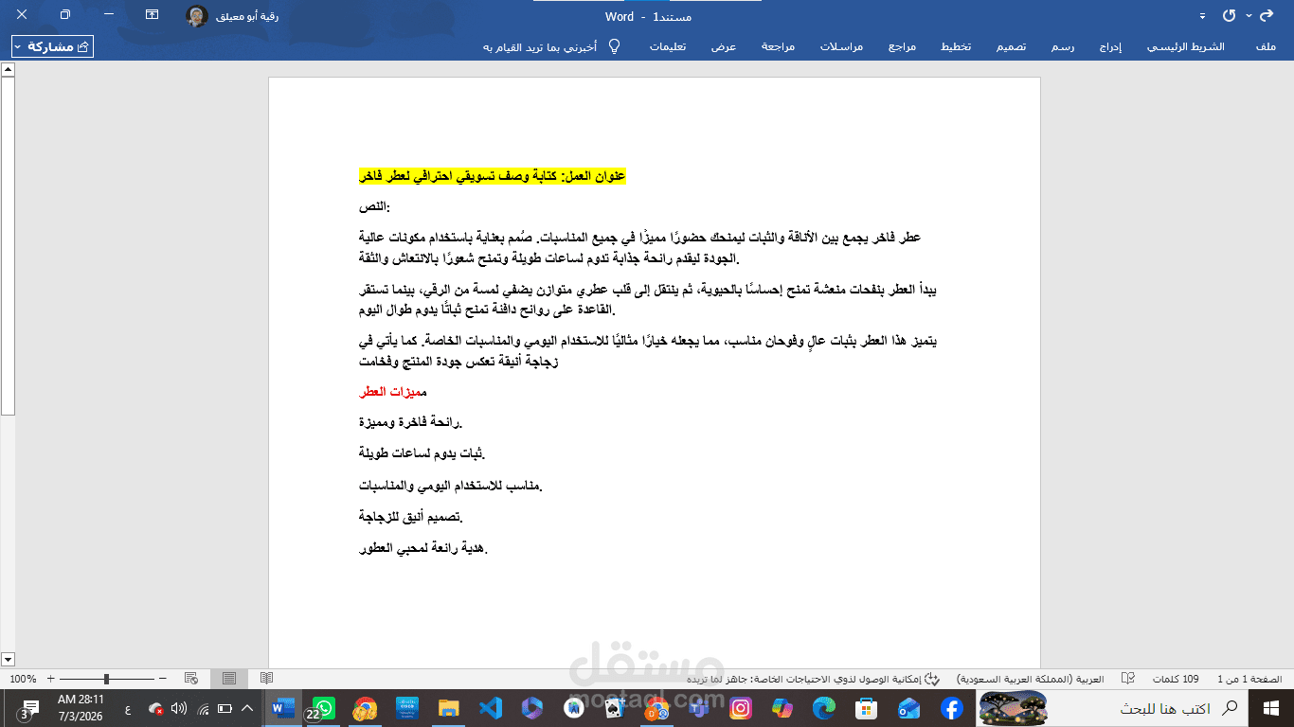Open the ribbon display options icon
The height and width of the screenshot is (727, 1294).
pyautogui.click(x=153, y=15)
